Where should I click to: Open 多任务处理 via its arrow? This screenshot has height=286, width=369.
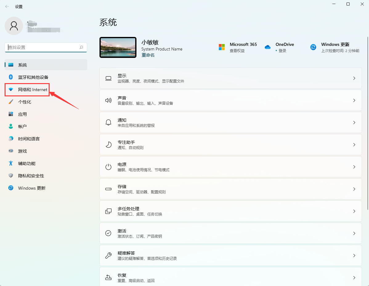(x=354, y=211)
